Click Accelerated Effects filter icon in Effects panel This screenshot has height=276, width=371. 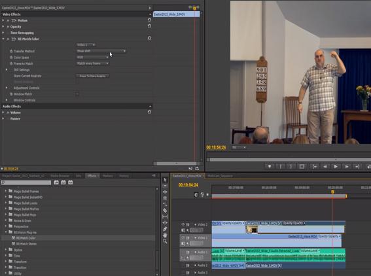point(56,182)
